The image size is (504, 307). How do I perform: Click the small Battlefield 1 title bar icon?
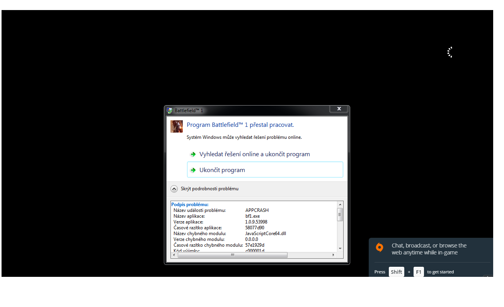[169, 111]
